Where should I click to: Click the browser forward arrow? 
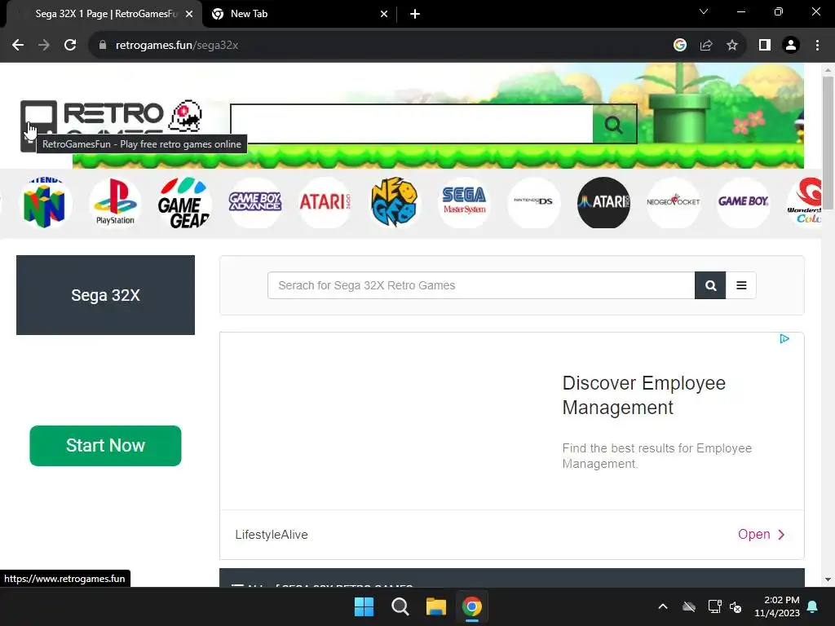[x=44, y=46]
